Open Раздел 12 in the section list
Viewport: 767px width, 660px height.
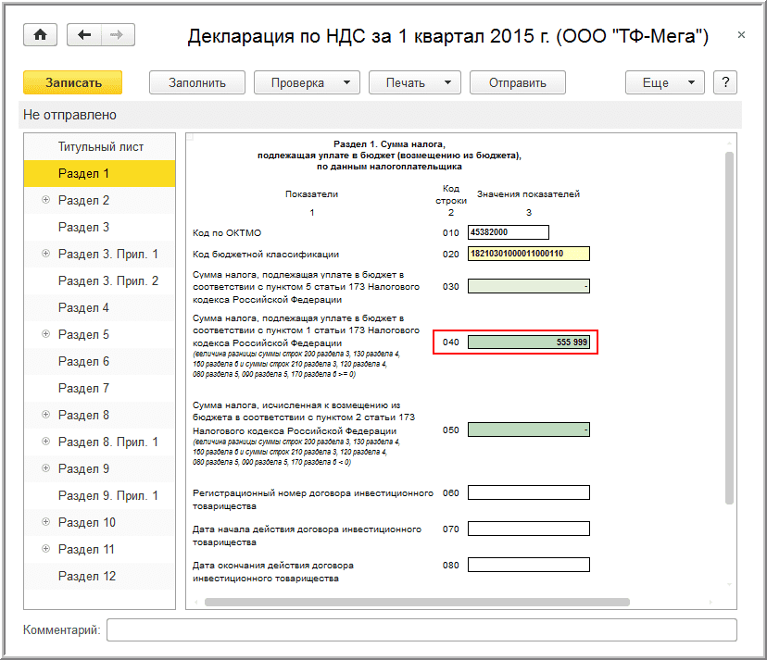100,576
